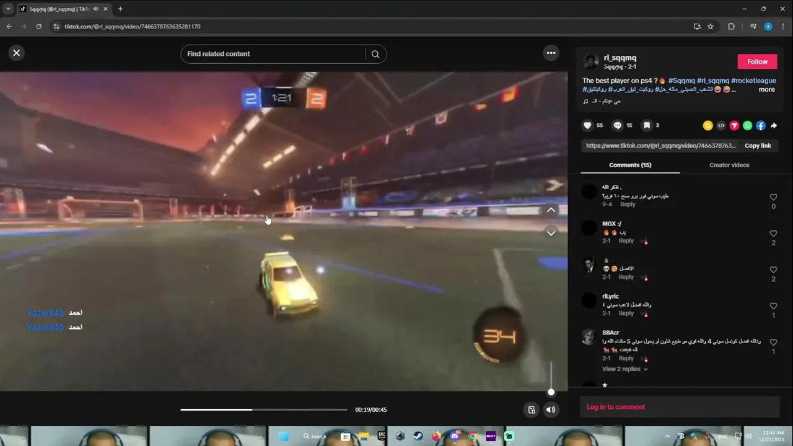Open Windows Start menu
The height and width of the screenshot is (446, 793).
click(x=283, y=436)
